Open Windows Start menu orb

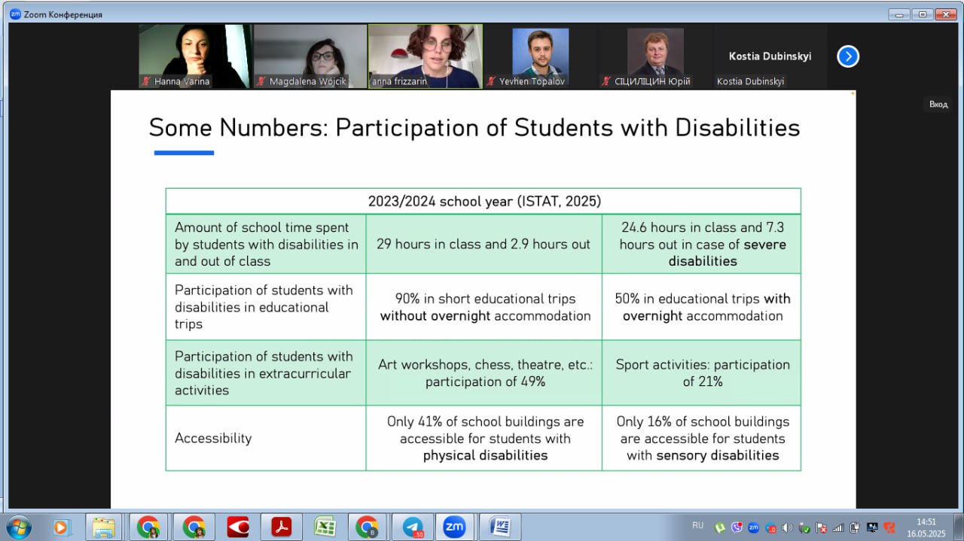[18, 527]
